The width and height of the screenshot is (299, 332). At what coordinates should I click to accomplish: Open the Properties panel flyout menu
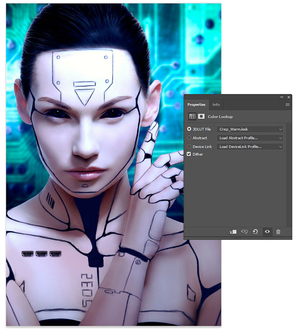[287, 105]
